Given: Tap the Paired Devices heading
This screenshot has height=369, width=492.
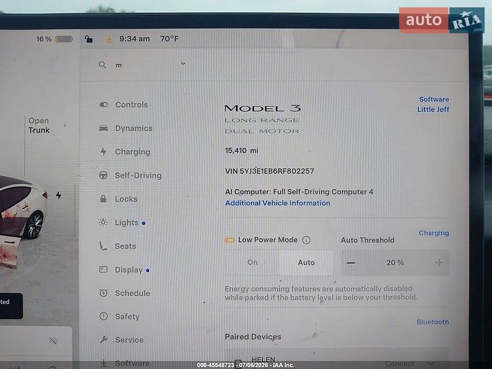Looking at the screenshot, I should click(x=253, y=336).
